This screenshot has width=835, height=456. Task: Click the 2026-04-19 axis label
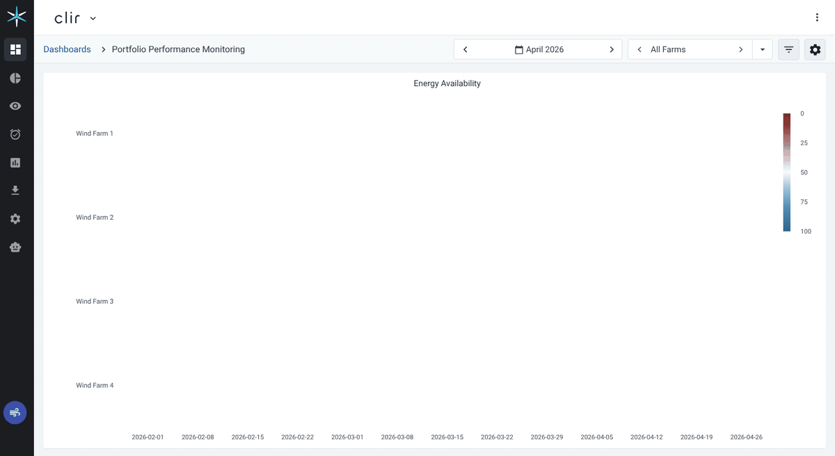click(x=697, y=437)
